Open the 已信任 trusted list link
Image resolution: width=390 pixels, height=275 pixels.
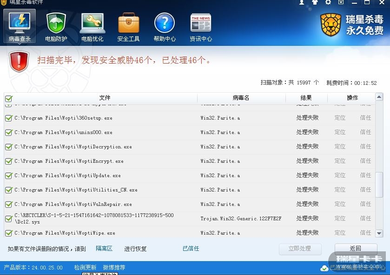(191, 249)
